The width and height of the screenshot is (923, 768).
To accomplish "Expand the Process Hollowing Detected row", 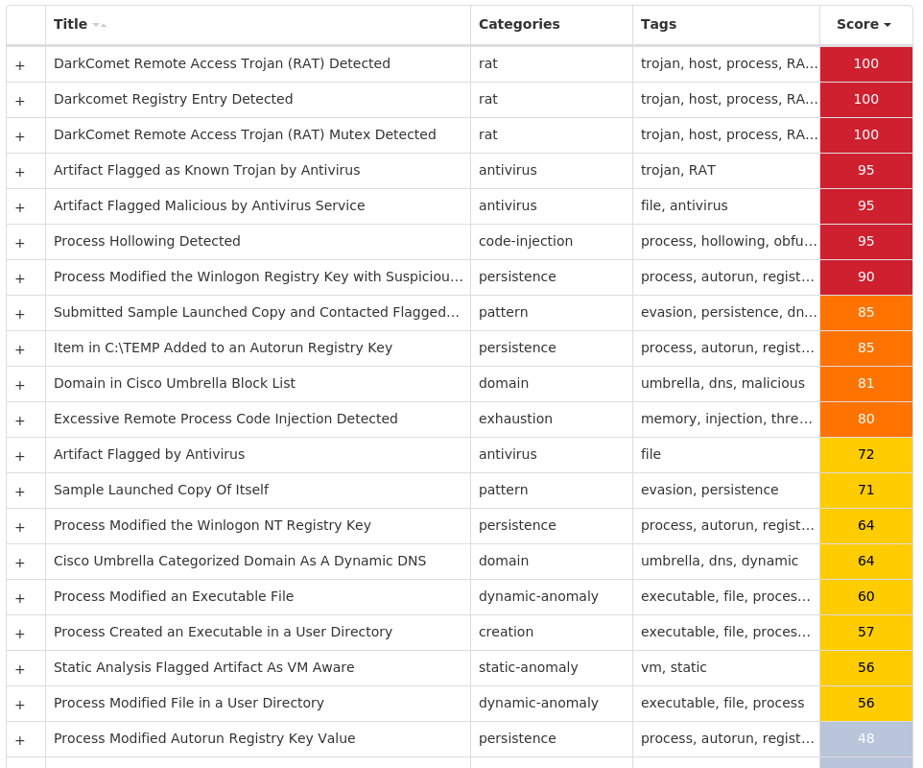I will coord(20,243).
